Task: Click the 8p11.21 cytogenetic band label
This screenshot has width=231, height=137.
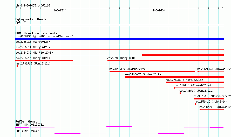Action: (21, 22)
